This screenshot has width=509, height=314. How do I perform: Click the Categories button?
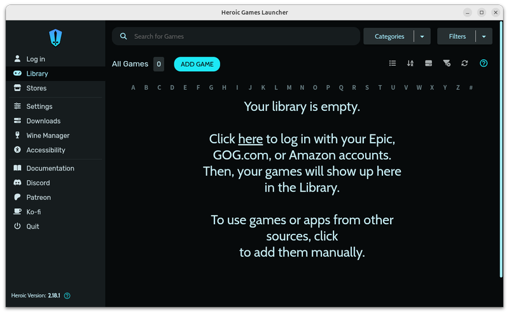tap(389, 36)
